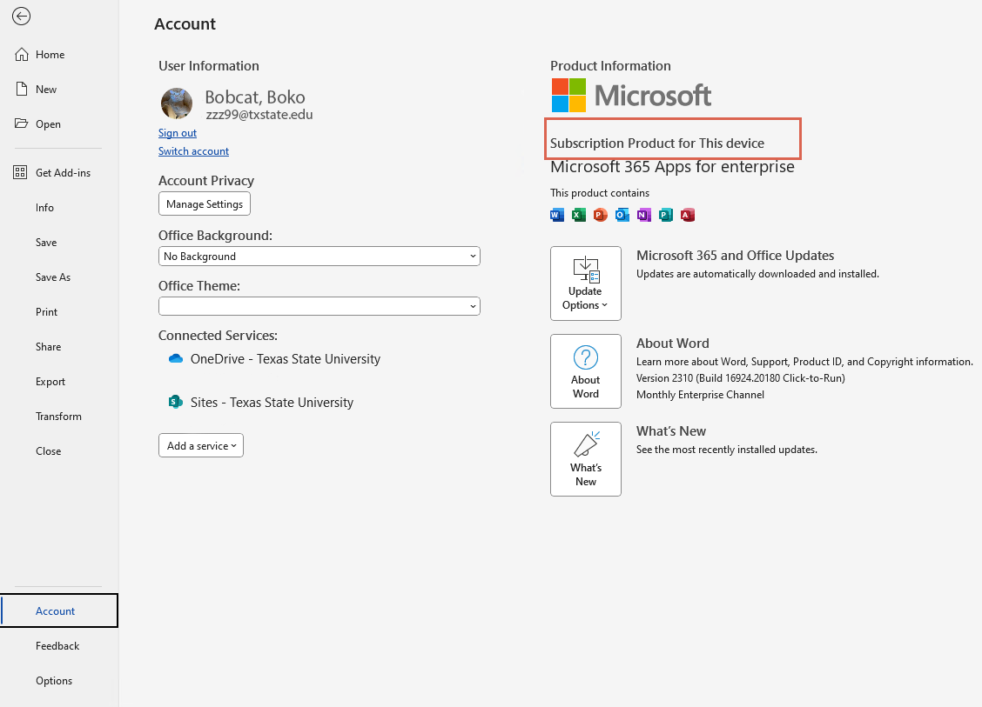Click the Home icon in sidebar
Viewport: 982px width, 707px height.
click(22, 55)
